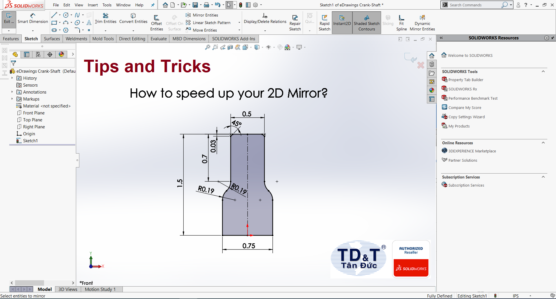Open the ConfigurationManager tab
Screen dimensions: 556x299
click(x=38, y=54)
